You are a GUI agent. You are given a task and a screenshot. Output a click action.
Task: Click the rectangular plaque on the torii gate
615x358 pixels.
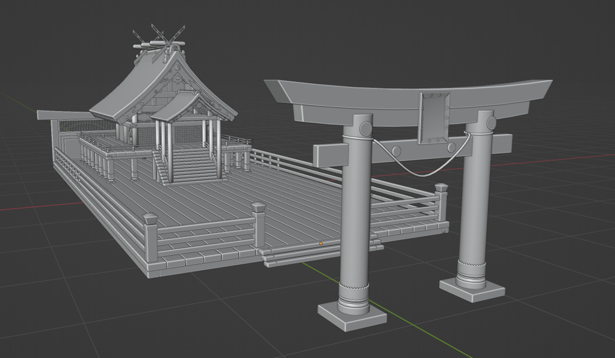click(x=434, y=117)
